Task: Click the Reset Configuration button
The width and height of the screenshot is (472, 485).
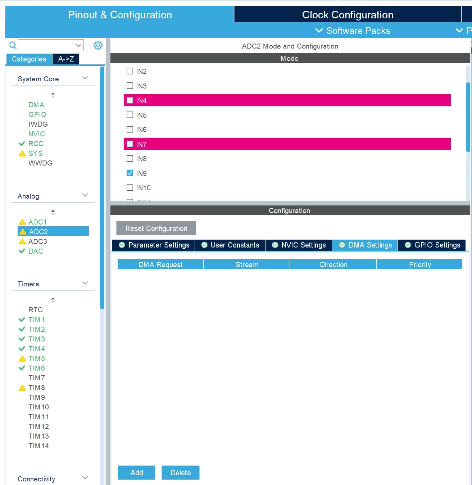Action: click(156, 228)
